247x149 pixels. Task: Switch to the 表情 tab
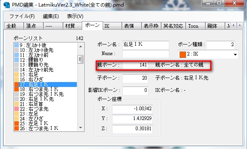click(132, 26)
